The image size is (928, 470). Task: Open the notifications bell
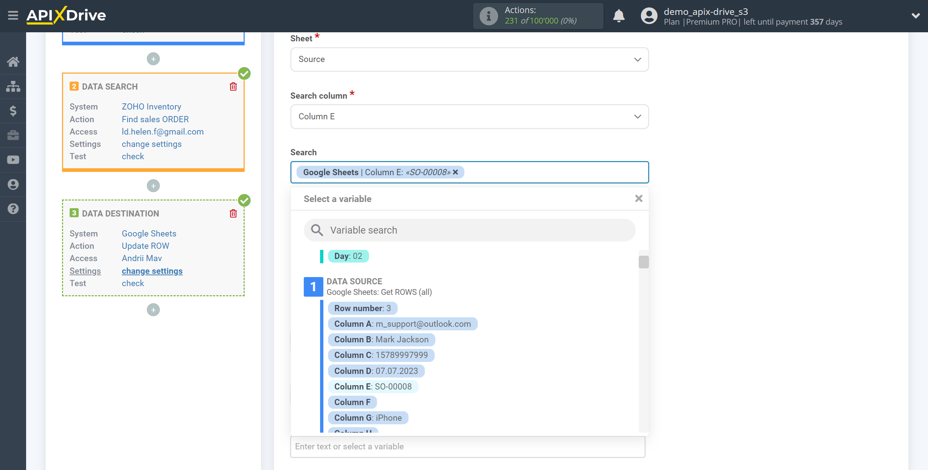(x=619, y=16)
